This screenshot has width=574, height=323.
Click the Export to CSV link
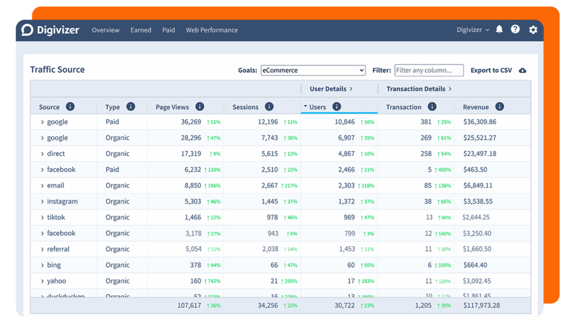click(x=491, y=71)
